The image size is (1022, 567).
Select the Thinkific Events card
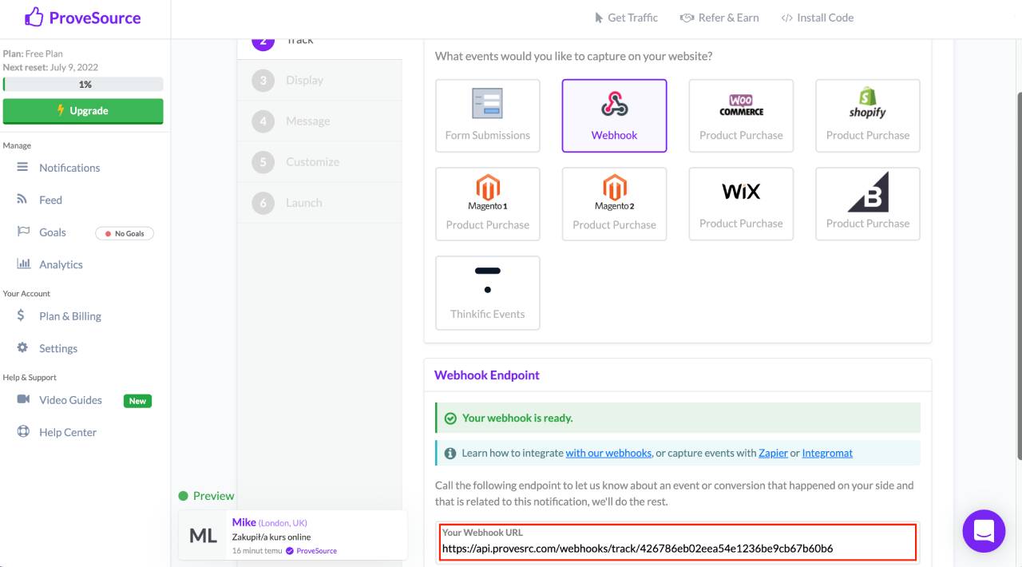tap(487, 292)
